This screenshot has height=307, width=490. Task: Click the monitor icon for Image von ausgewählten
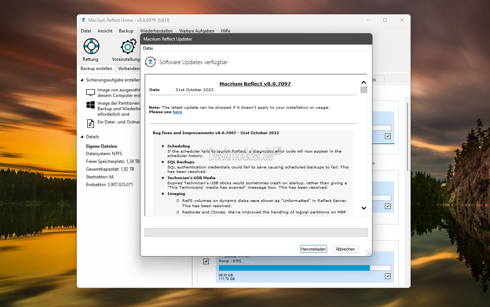[x=91, y=93]
